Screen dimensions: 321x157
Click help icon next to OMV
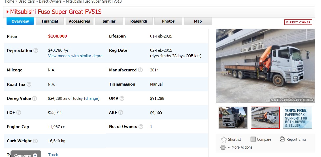122,98
